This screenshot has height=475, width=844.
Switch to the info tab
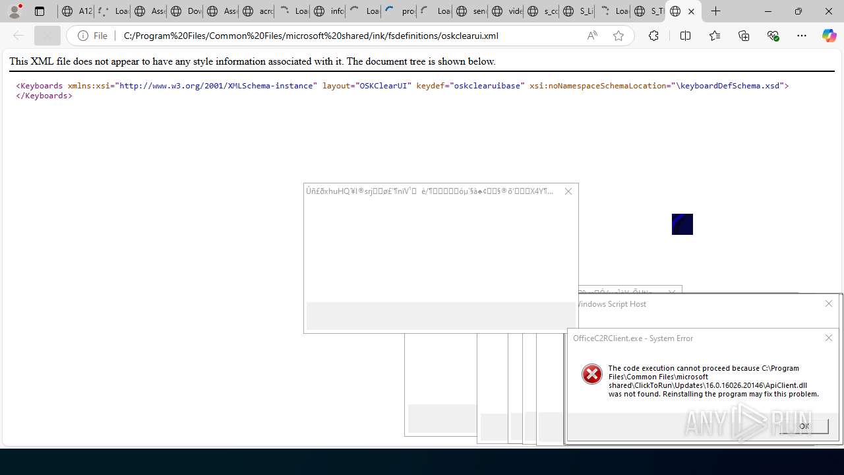tap(328, 11)
